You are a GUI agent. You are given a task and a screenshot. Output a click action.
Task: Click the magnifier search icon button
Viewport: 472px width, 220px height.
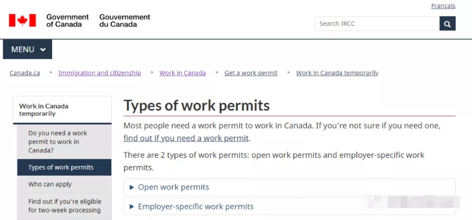[447, 24]
